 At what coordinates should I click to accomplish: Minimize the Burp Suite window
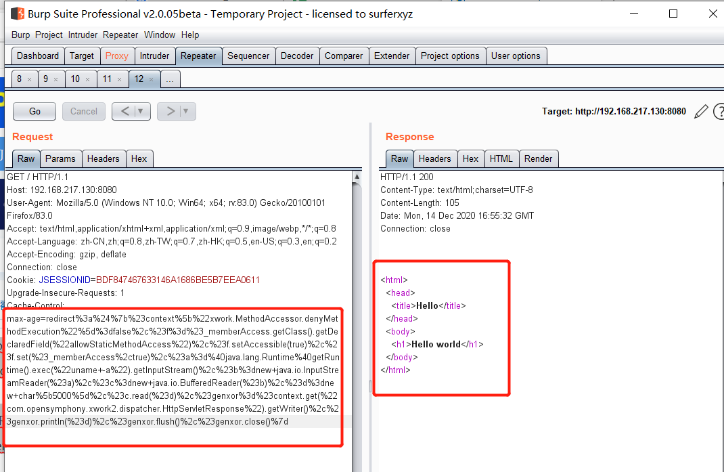tap(634, 14)
